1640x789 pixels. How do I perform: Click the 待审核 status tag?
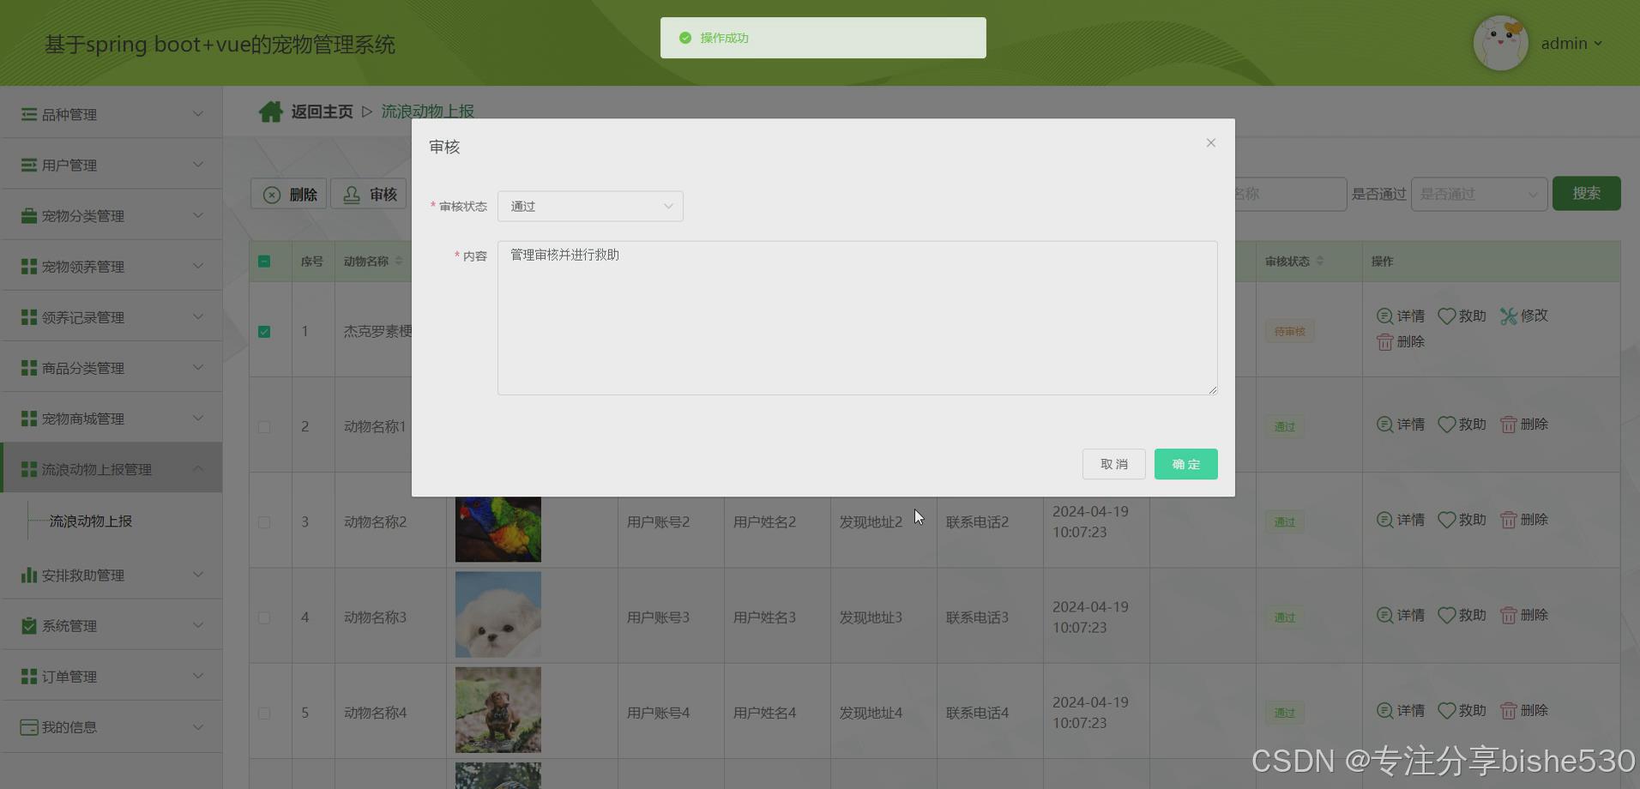(x=1289, y=331)
